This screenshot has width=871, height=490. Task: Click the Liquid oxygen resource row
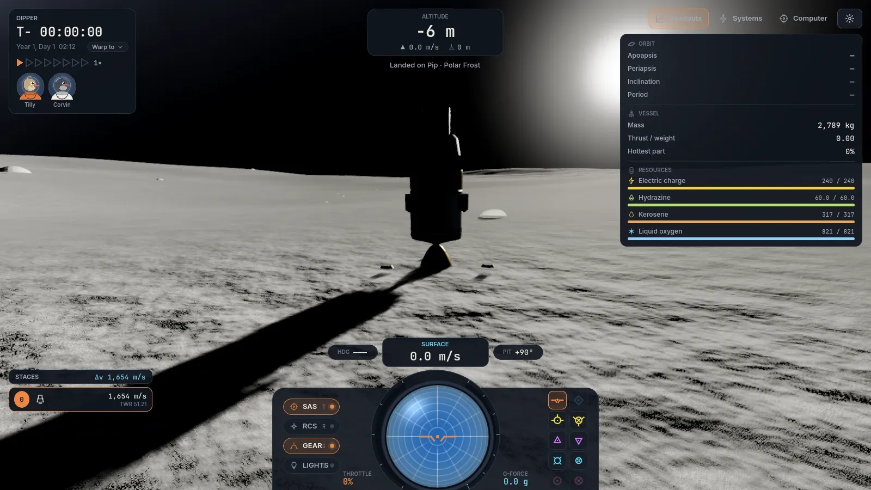741,234
